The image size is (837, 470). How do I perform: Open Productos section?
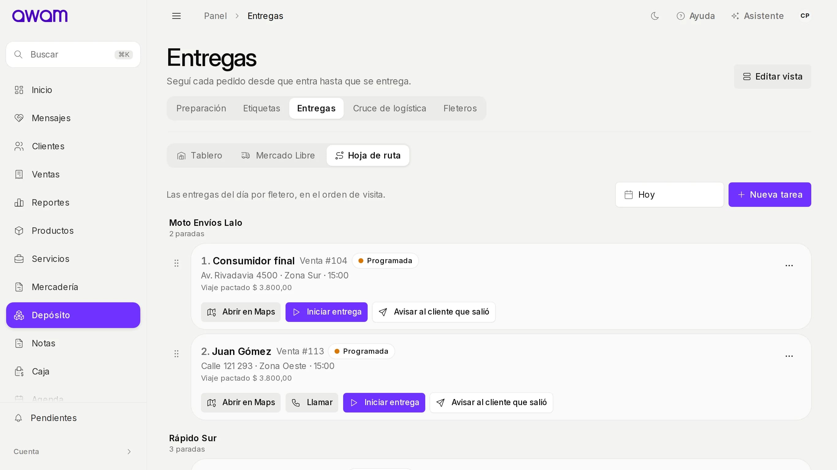pos(73,231)
